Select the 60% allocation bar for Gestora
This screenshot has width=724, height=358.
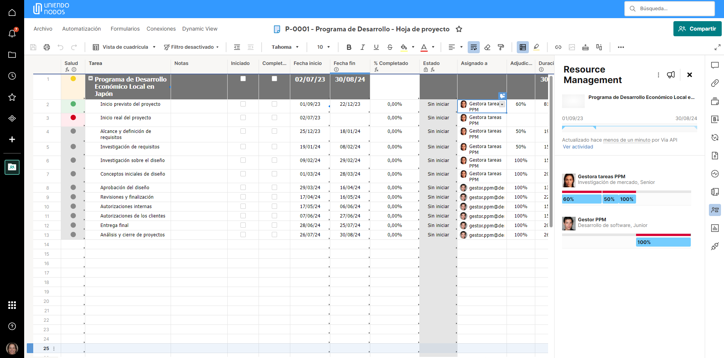581,199
